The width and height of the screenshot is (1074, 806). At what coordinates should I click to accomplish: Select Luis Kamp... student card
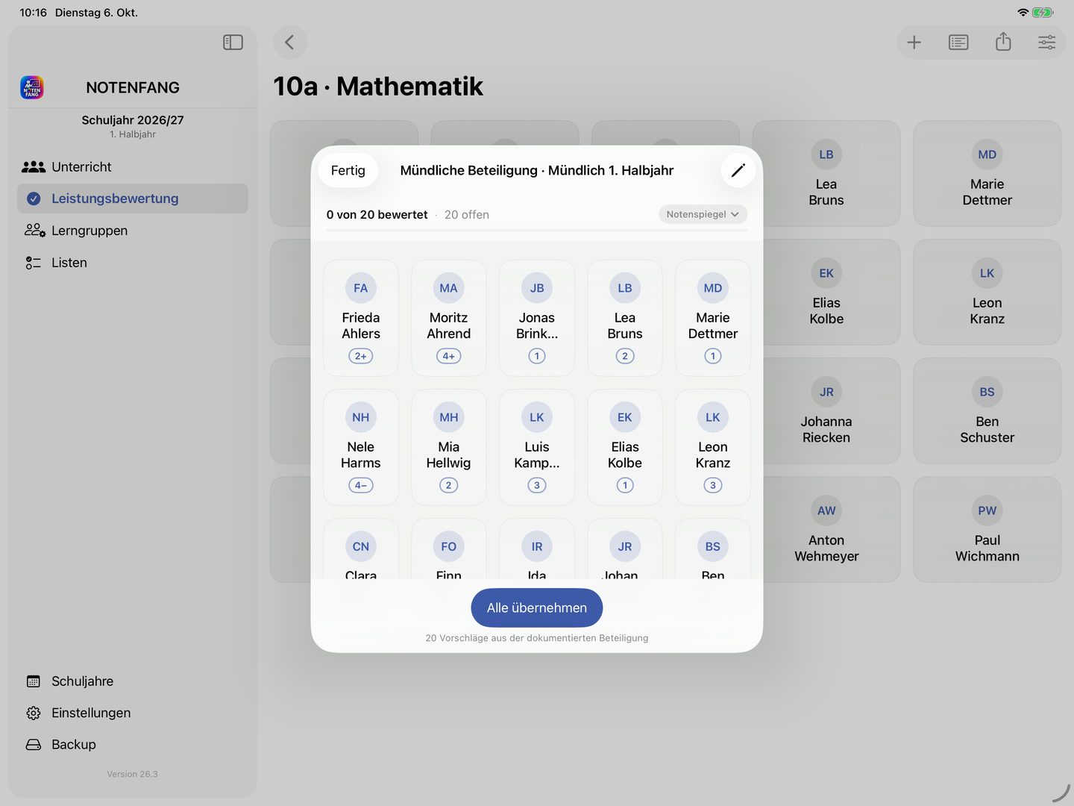(x=537, y=447)
